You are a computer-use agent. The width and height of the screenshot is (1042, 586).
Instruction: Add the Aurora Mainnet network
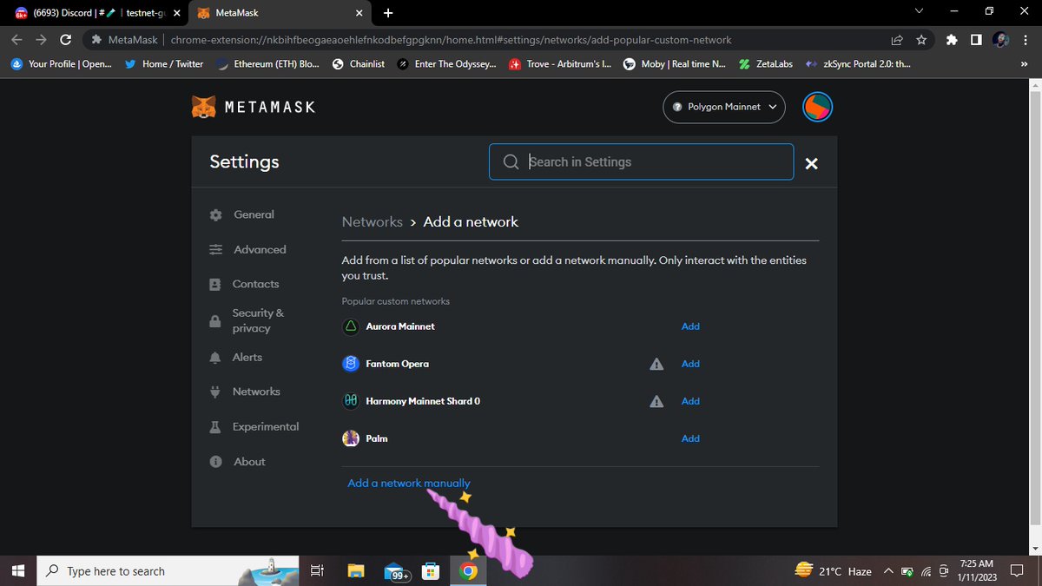690,326
